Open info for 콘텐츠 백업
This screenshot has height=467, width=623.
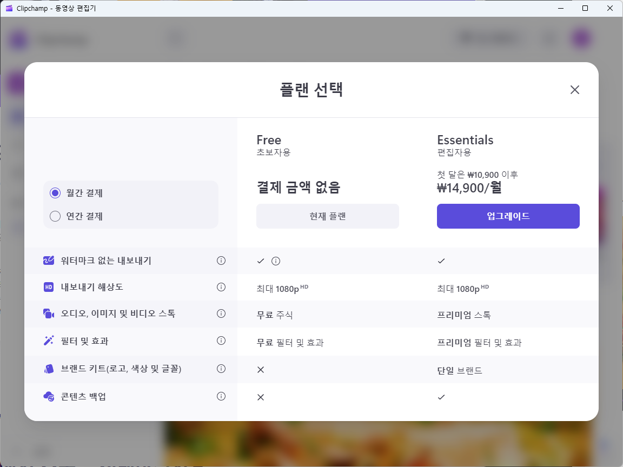click(221, 396)
